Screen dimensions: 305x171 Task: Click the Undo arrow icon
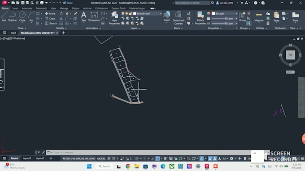(47, 3)
